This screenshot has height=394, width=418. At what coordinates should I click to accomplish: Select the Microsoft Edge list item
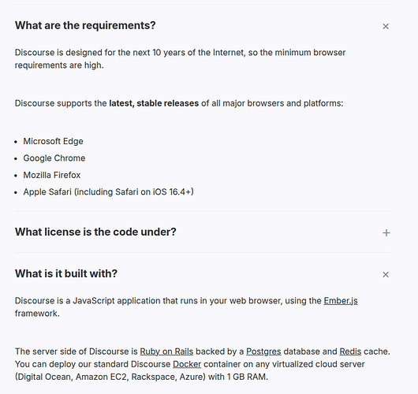coord(53,141)
